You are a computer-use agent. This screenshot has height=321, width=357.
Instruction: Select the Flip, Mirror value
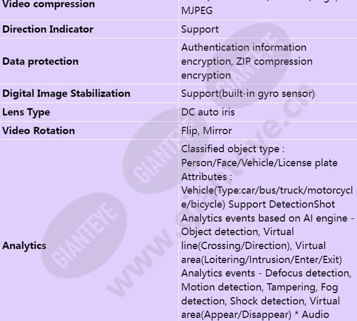point(206,131)
